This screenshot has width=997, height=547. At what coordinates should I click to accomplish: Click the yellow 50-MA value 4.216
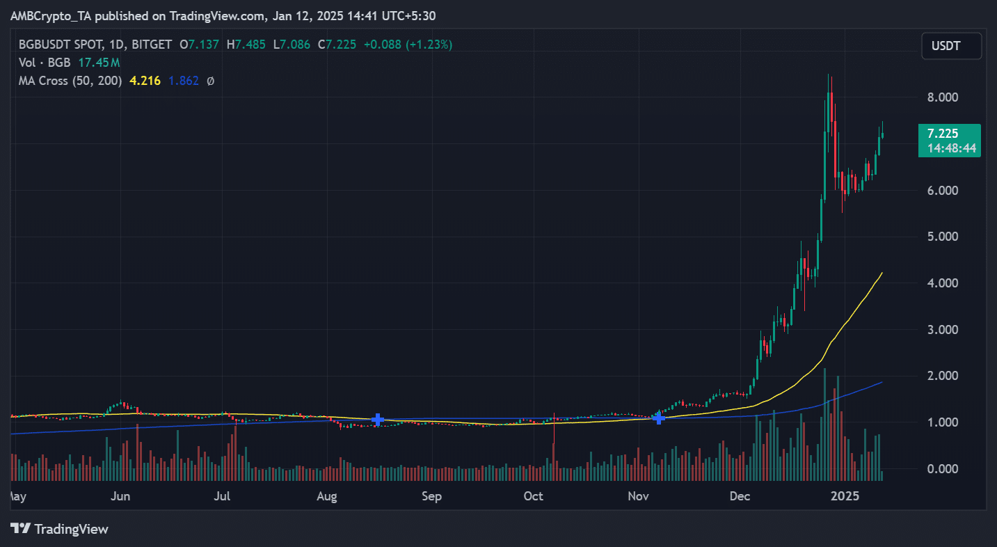point(143,81)
